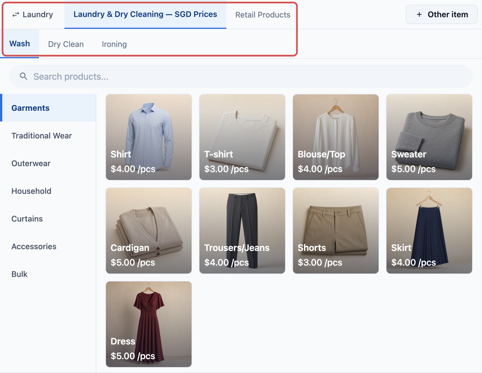This screenshot has width=482, height=373.
Task: Show the Household category
Action: click(x=48, y=191)
